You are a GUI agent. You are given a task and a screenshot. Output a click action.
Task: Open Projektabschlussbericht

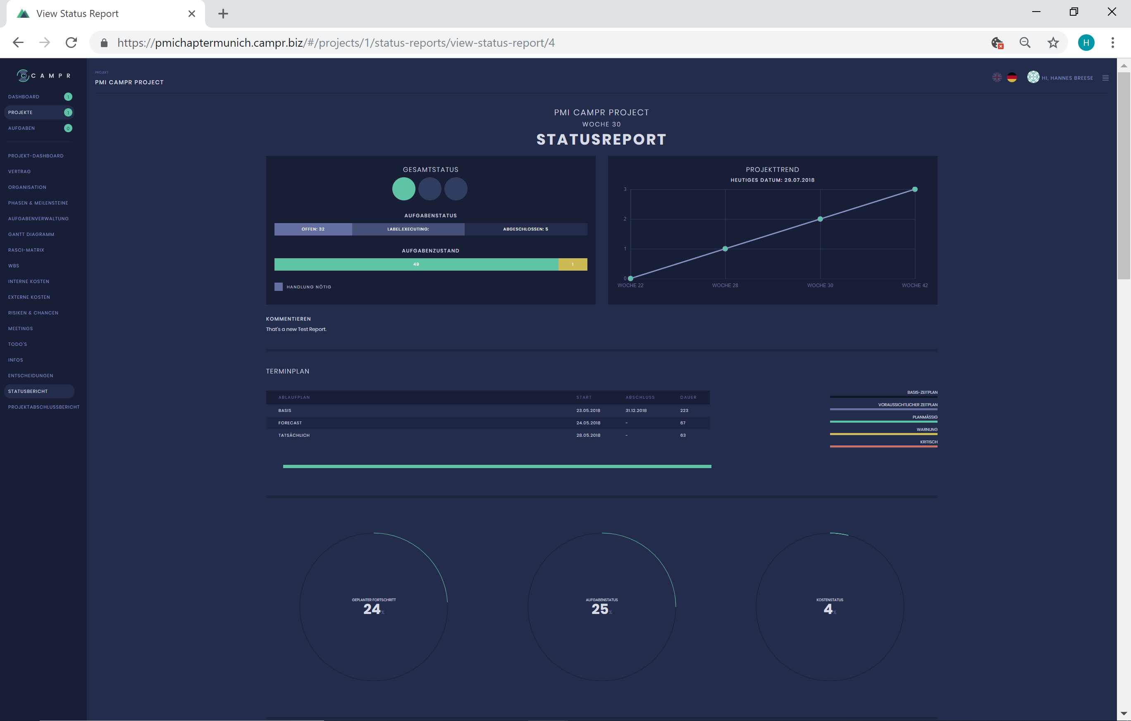pyautogui.click(x=44, y=407)
